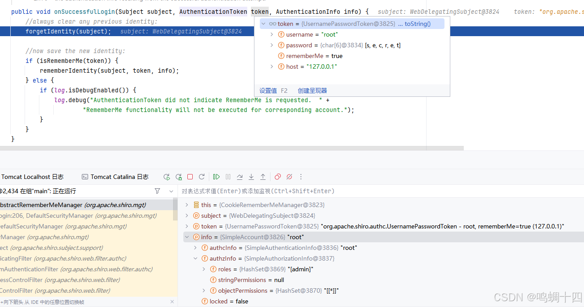The image size is (584, 307).
Task: Click the Step Over icon
Action: click(240, 177)
